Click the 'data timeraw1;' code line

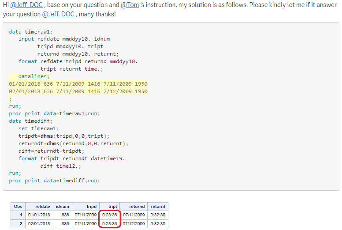[x=30, y=32]
